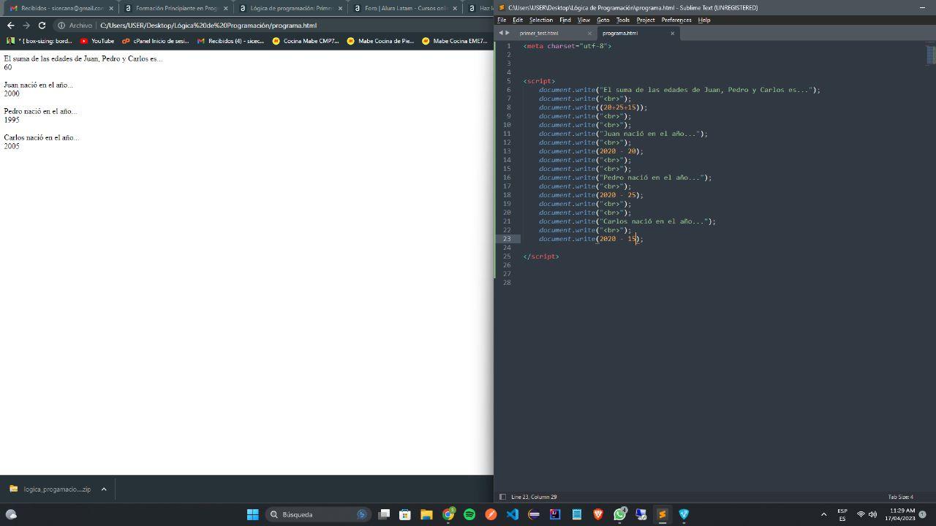The image size is (936, 526).
Task: Open the Goto menu in Sublime Text
Action: point(603,20)
